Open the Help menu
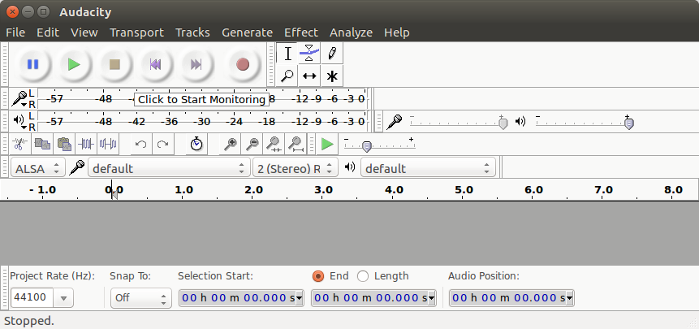This screenshot has height=329, width=699. [397, 32]
